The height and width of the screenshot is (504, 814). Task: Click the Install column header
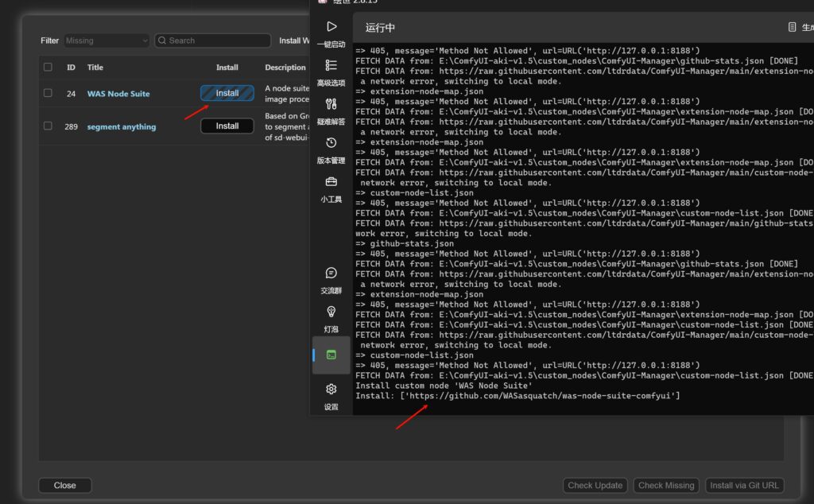(x=227, y=68)
